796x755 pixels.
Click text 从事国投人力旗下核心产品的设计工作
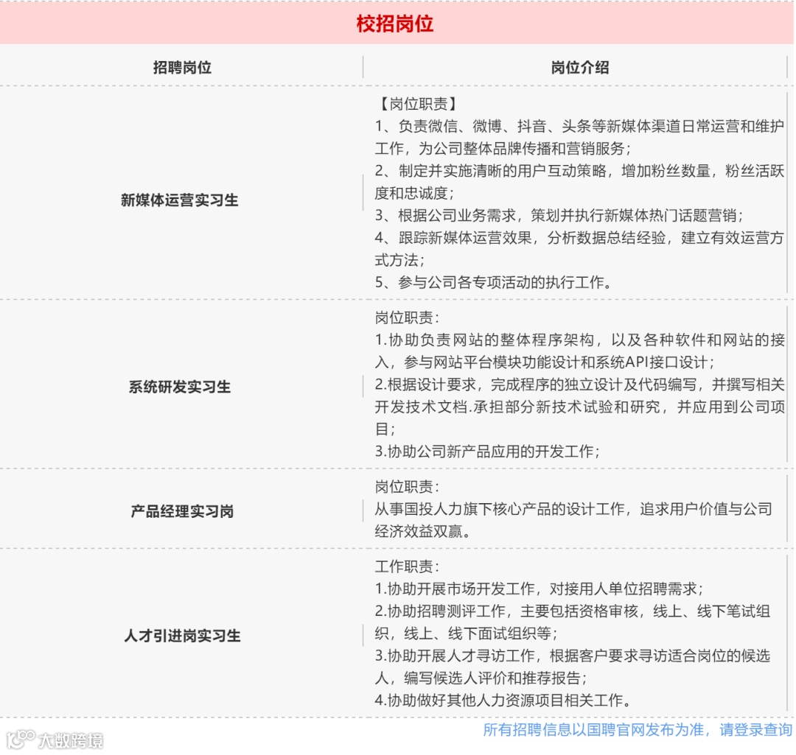coord(499,509)
